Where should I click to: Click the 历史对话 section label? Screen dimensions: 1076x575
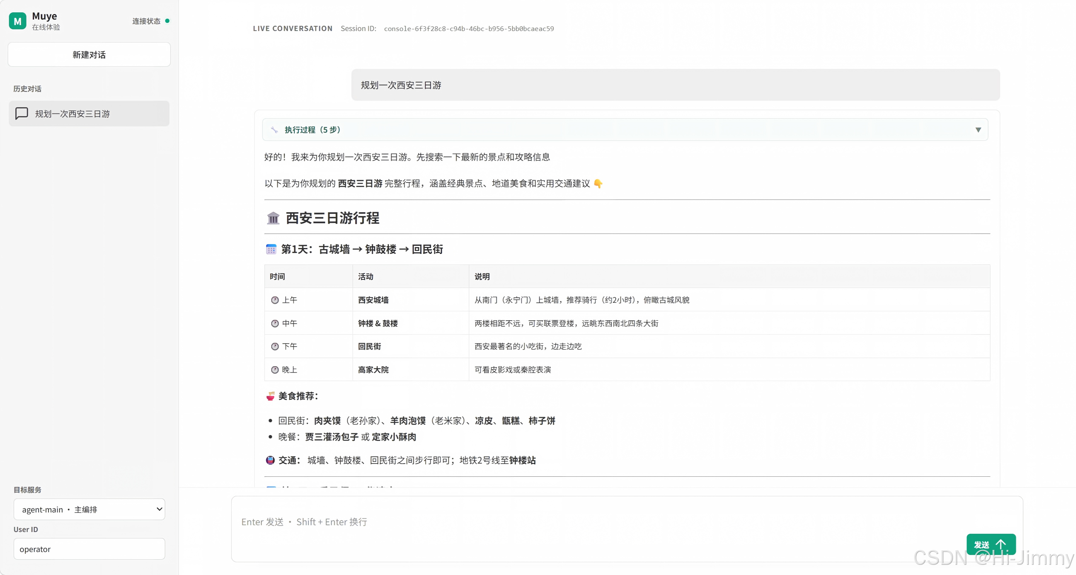[x=27, y=88]
